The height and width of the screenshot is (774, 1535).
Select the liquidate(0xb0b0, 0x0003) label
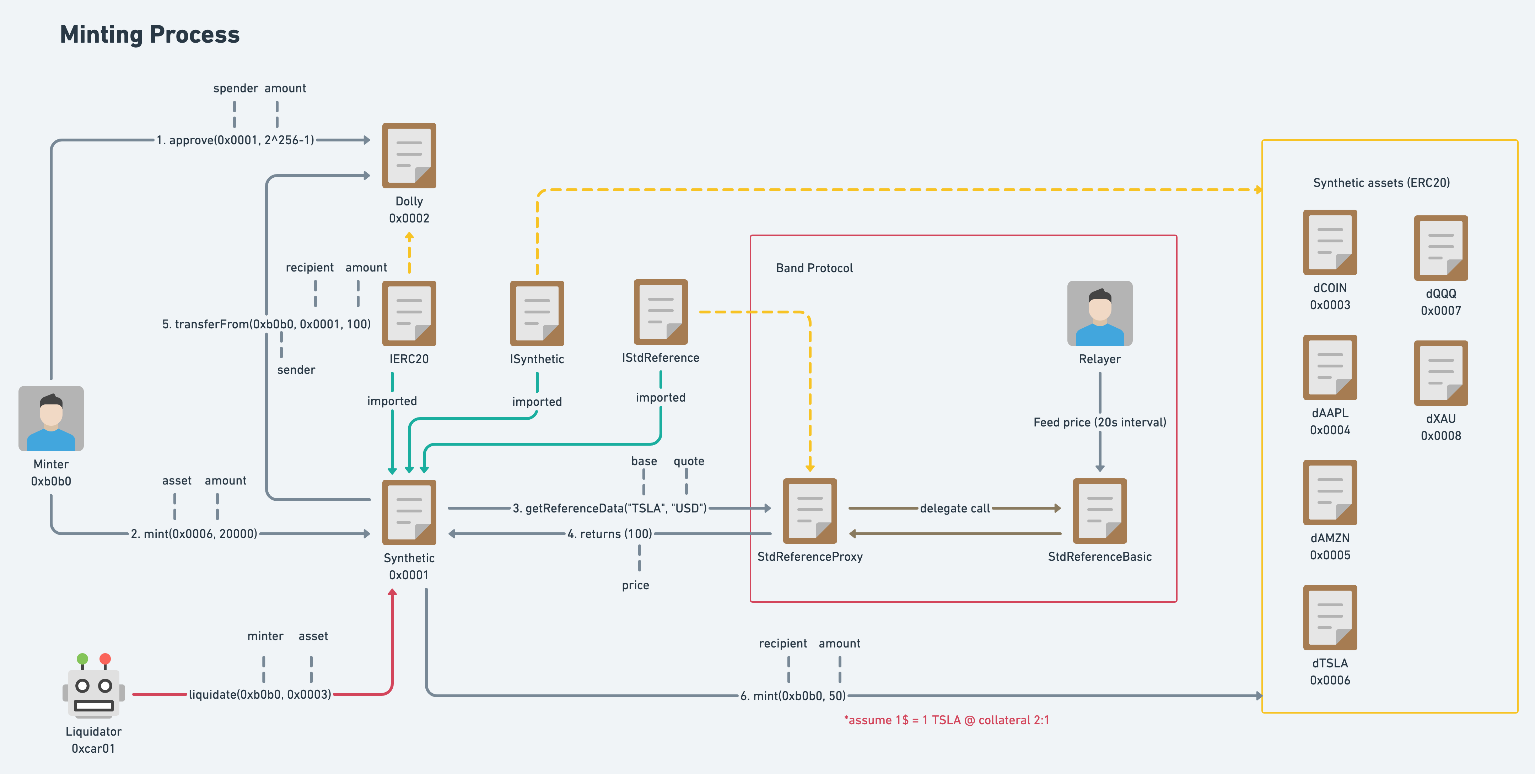tap(260, 694)
